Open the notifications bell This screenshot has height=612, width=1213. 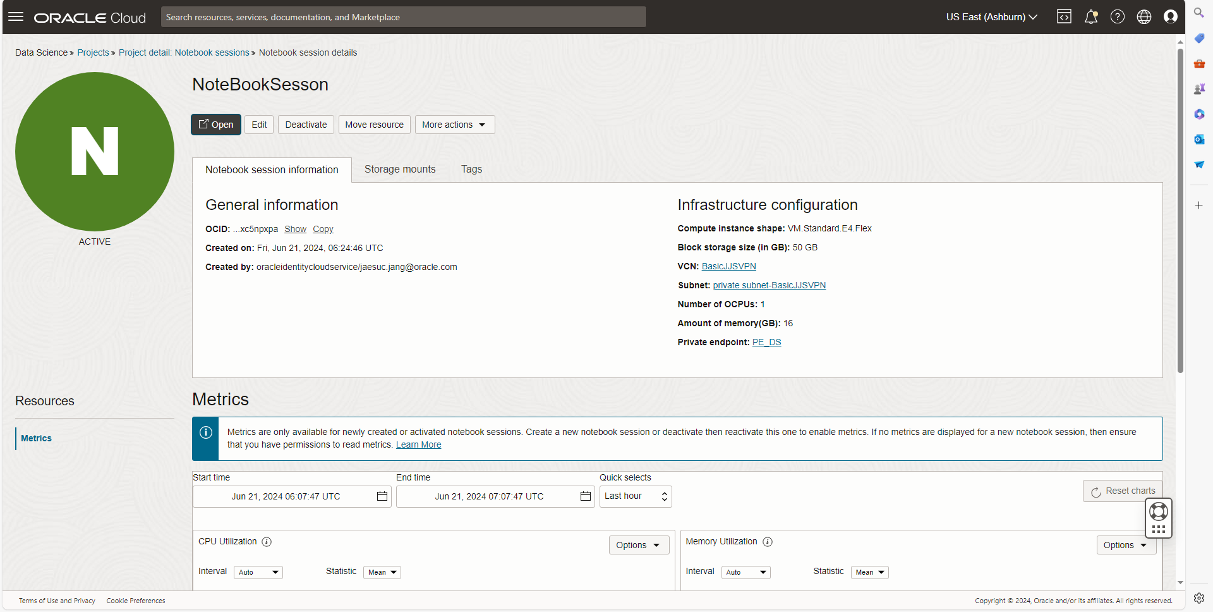(1091, 17)
